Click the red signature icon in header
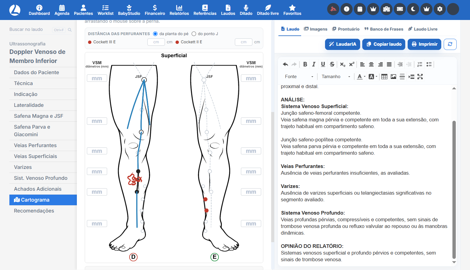The image size is (470, 270). point(333,9)
